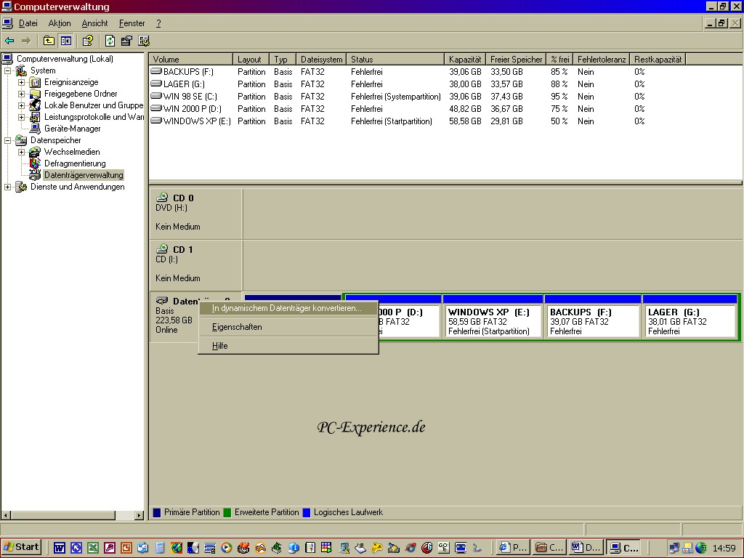The image size is (744, 558).
Task: Refresh the view with green arrows icon
Action: [x=110, y=41]
